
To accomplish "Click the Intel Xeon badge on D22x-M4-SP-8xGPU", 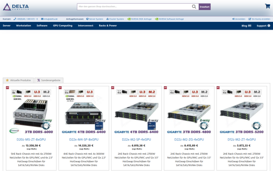I will 99,125.
